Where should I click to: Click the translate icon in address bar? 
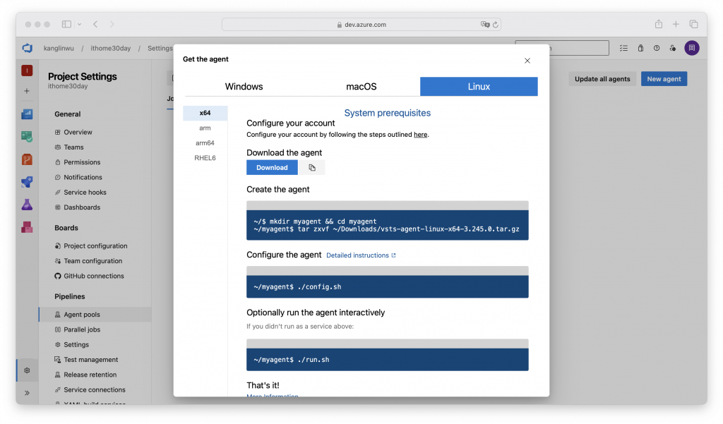click(485, 25)
